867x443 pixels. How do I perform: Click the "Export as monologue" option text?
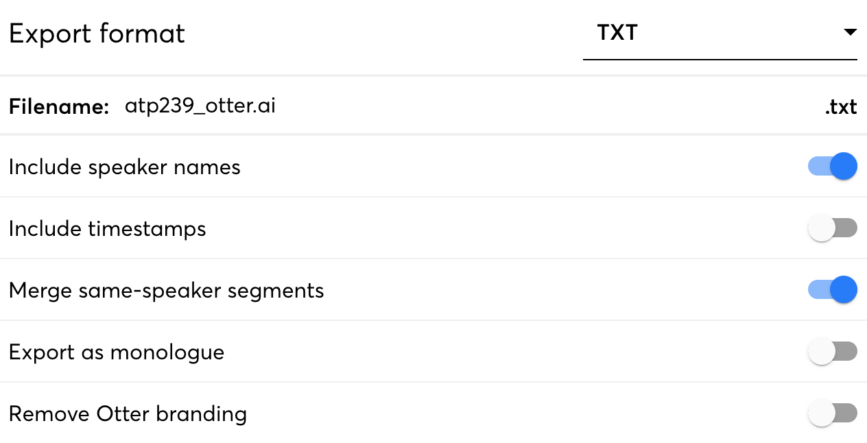pyautogui.click(x=117, y=352)
